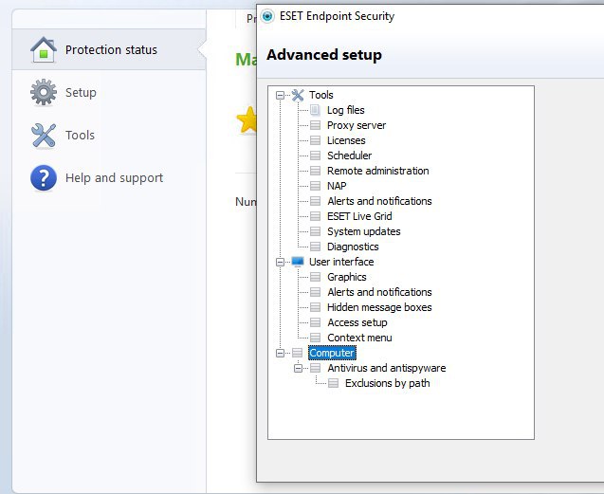The height and width of the screenshot is (494, 604).
Task: Select Scheduler in the tree
Action: click(349, 156)
